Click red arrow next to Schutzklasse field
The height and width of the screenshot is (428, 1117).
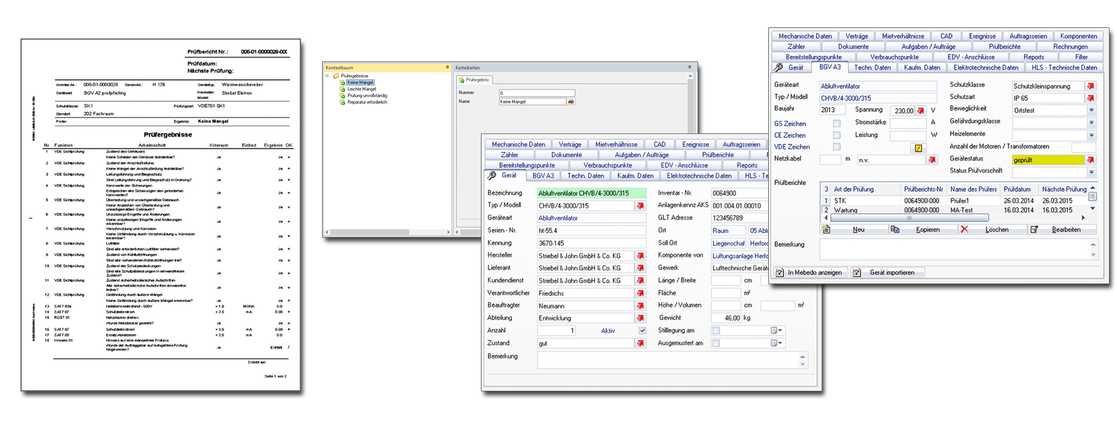[1090, 86]
